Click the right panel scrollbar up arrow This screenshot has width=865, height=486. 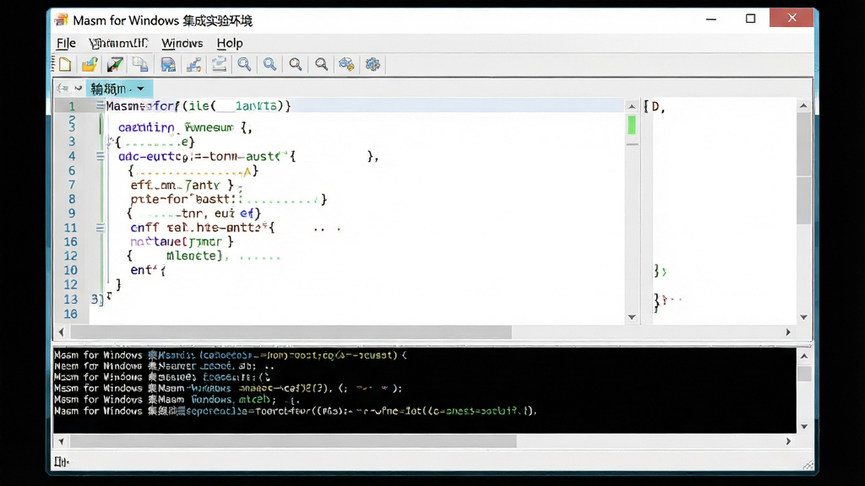803,105
